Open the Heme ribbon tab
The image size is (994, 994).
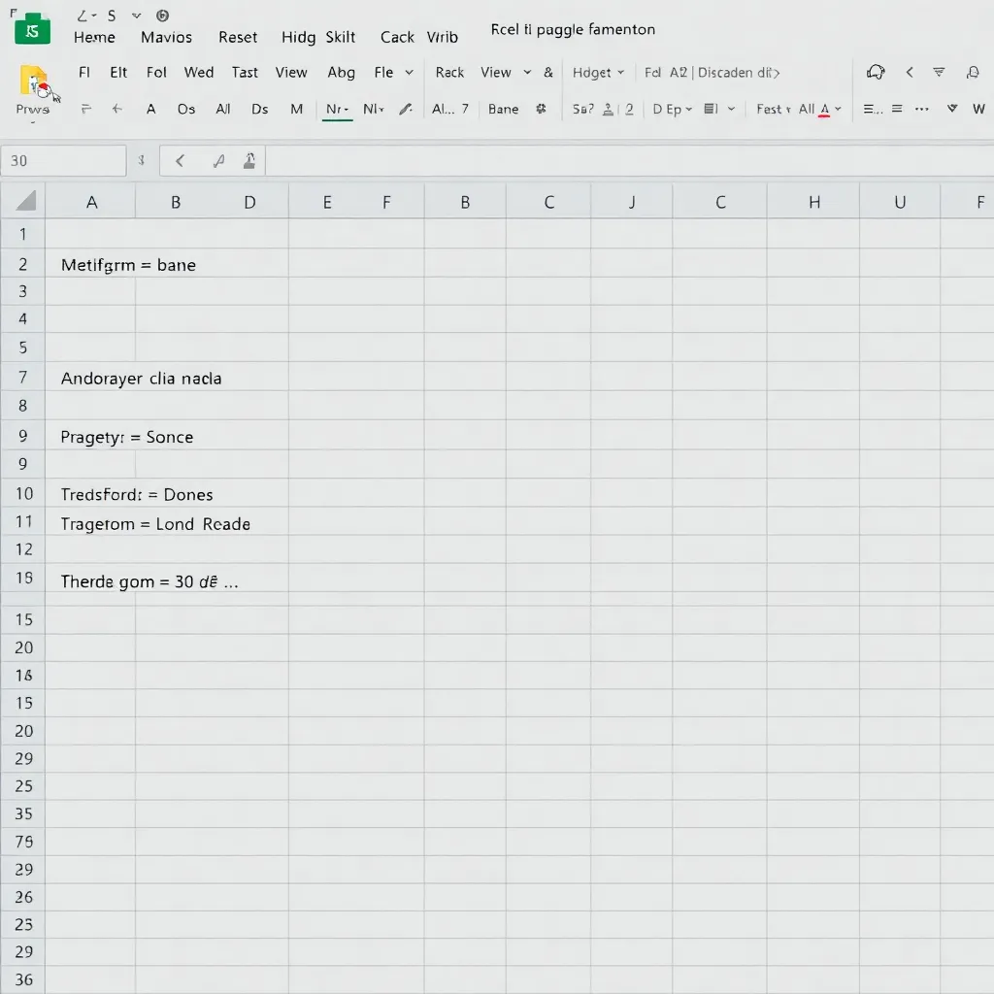(x=94, y=37)
